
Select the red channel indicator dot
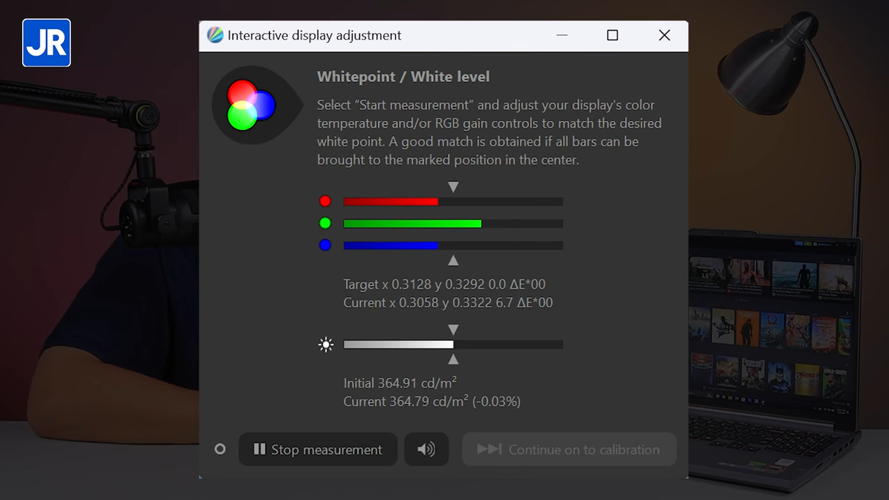(325, 201)
